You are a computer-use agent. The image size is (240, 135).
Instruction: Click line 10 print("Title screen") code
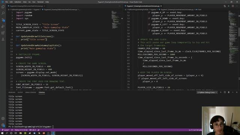(34, 39)
